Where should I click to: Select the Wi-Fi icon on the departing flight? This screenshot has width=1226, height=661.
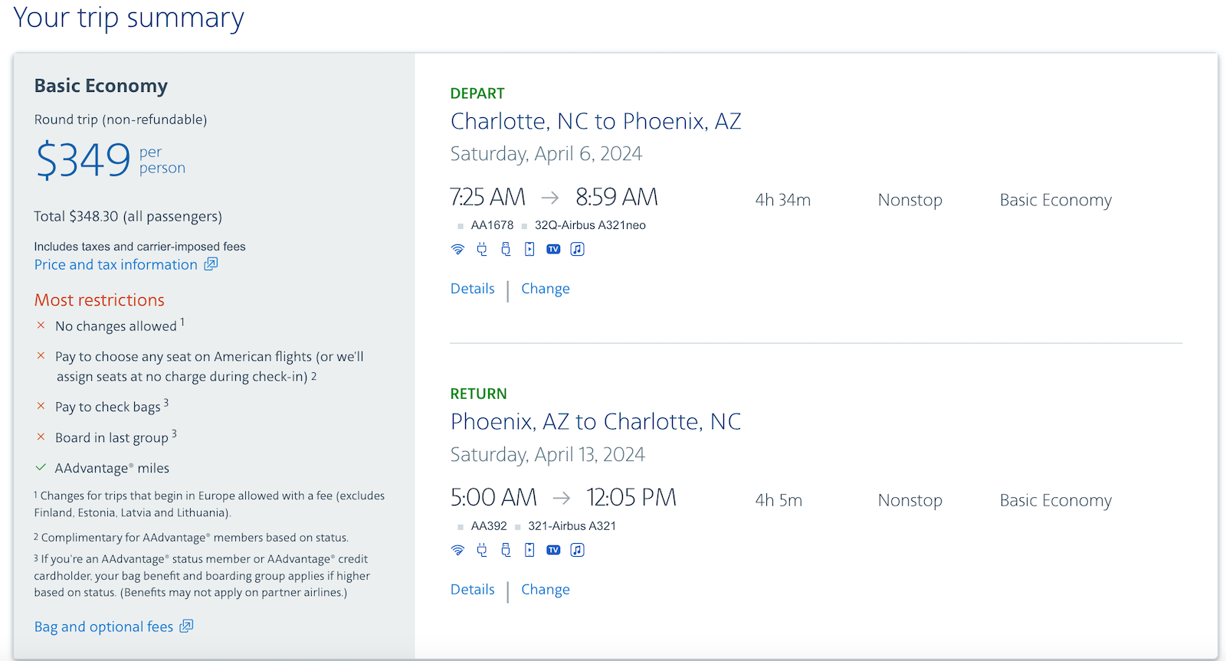(x=458, y=248)
